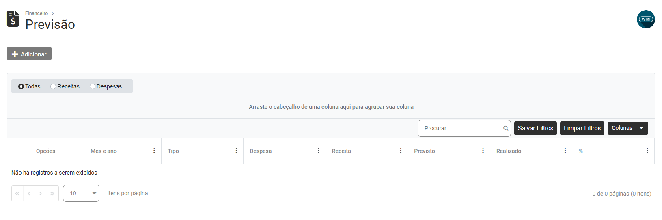Open the items per page dropdown
This screenshot has width=662, height=220.
81,193
